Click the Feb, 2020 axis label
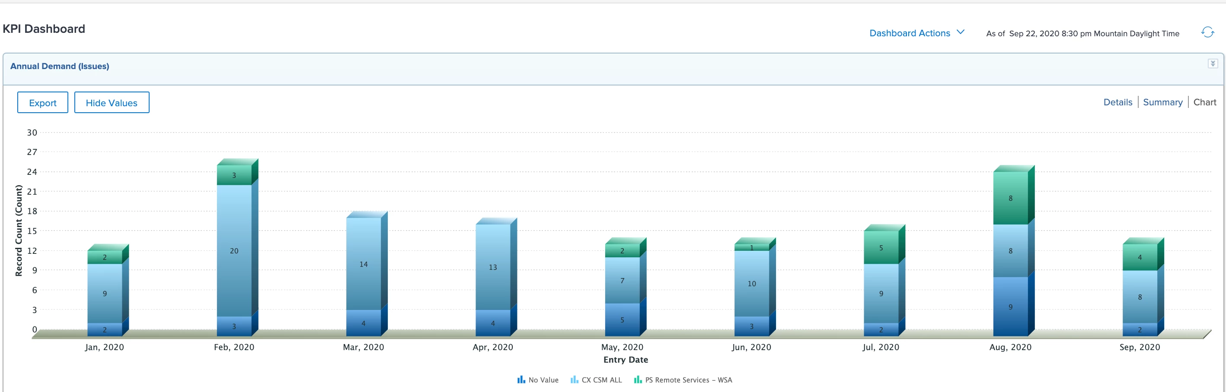Image resolution: width=1226 pixels, height=392 pixels. tap(234, 347)
